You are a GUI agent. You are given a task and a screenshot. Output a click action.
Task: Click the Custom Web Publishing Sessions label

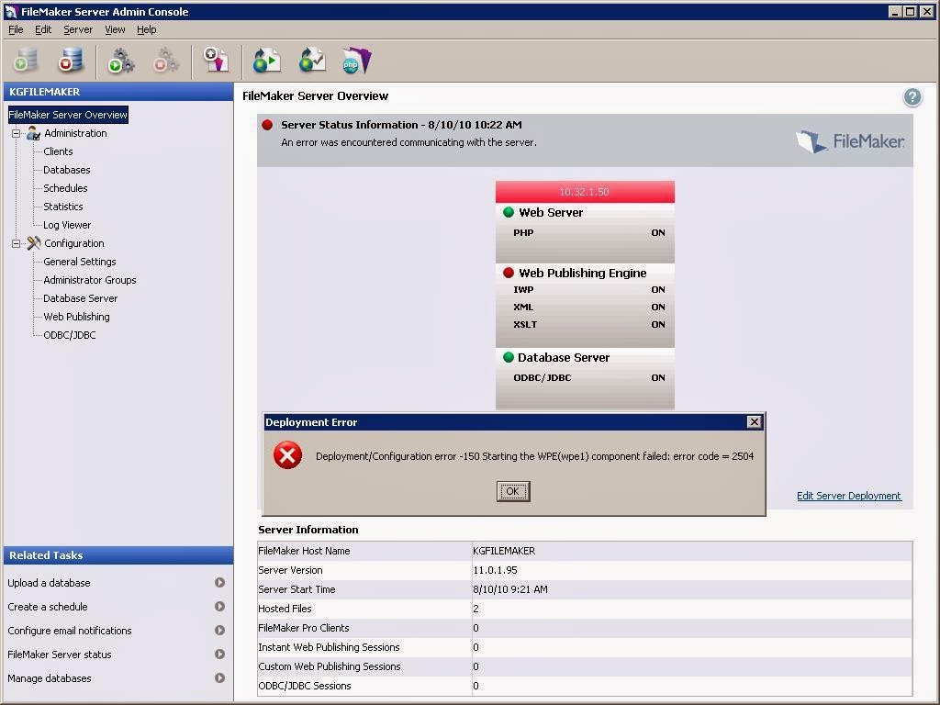330,666
